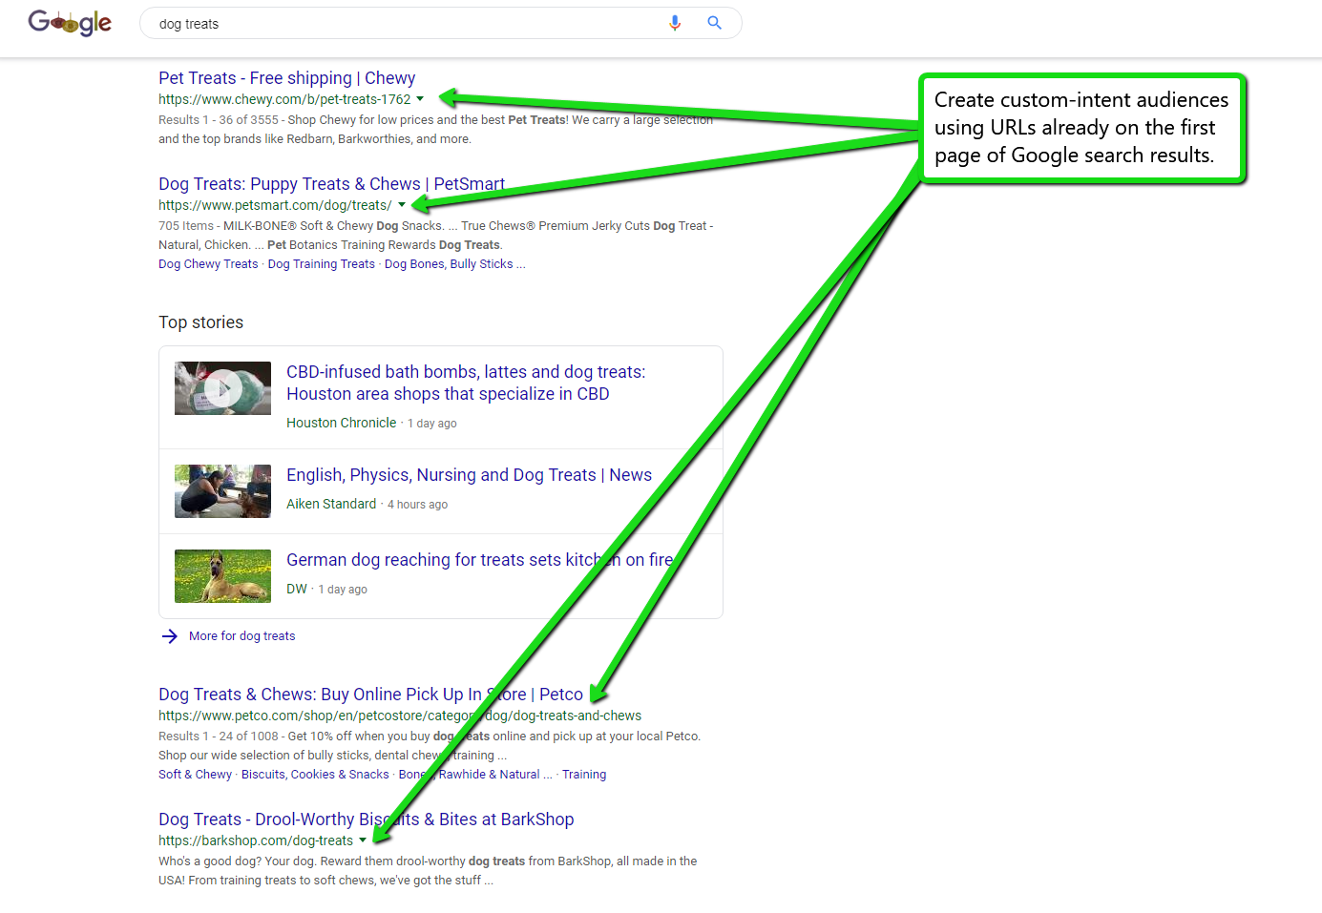Screen dimensions: 1322x913
Task: Expand the dropdown arrow beside the petsmart.com URL
Action: 402,205
